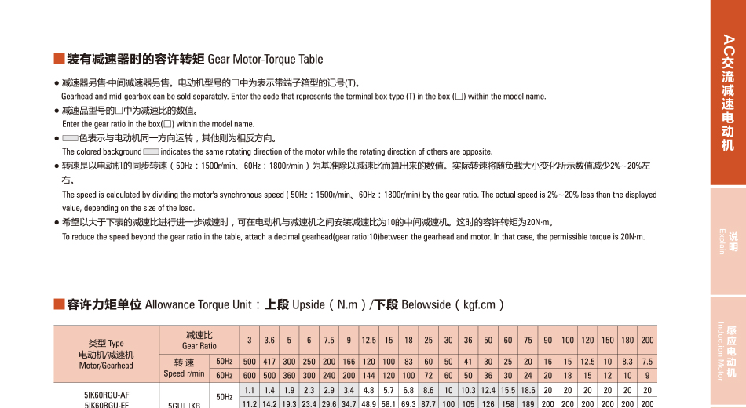The width and height of the screenshot is (746, 408).
Task: Click the 50Hz speed value 500 cell
Action: point(250,361)
